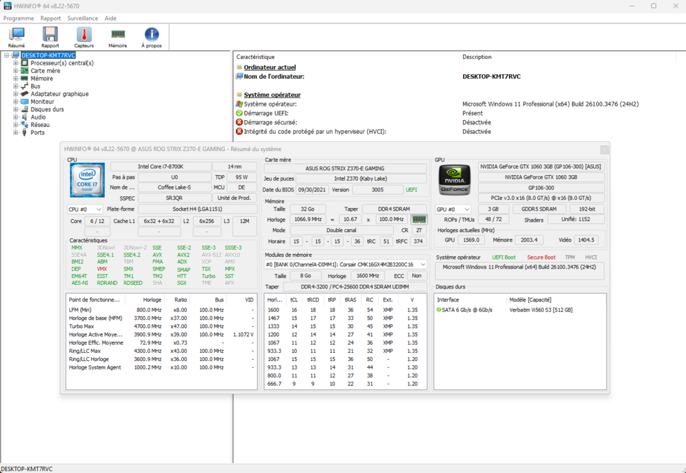The width and height of the screenshot is (686, 473).
Task: Click the computer icon beside Nom de l'ordinateur
Action: (239, 76)
